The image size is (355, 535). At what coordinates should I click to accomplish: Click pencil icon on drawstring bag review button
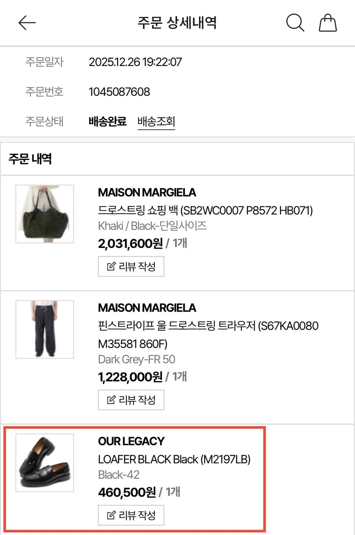pos(111,266)
